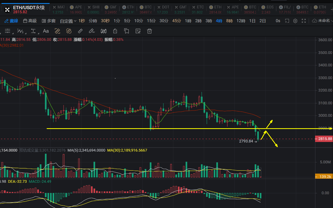Open chart settings hexagon icon
The width and height of the screenshot is (333, 208).
[295, 21]
